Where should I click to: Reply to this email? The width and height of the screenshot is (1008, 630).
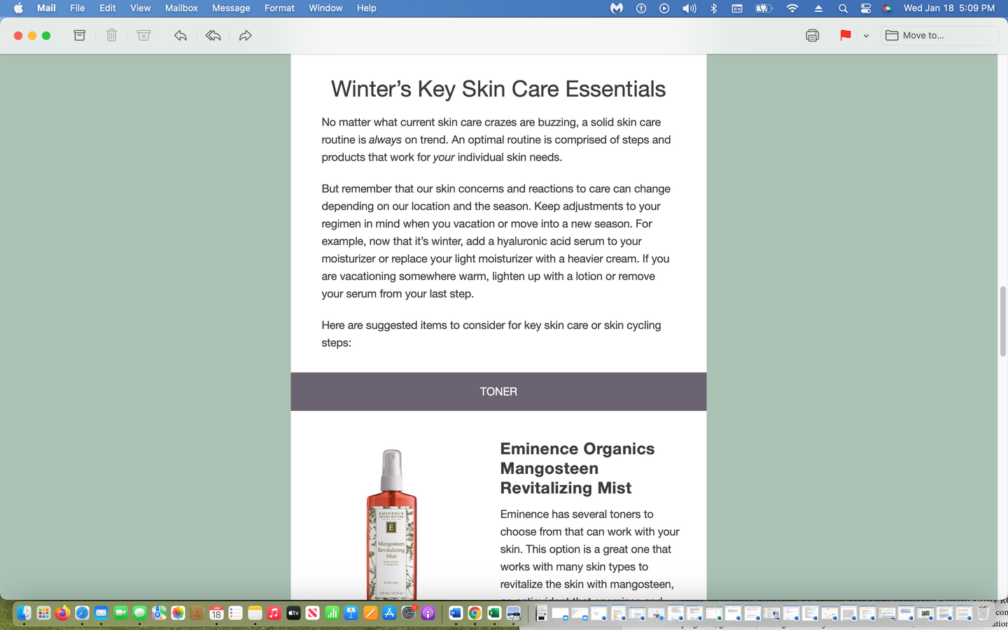click(x=180, y=36)
